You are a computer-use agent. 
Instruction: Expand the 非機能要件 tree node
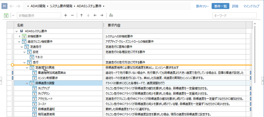point(20,36)
